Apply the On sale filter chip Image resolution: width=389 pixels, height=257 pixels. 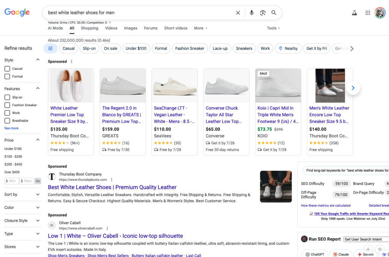pos(111,48)
